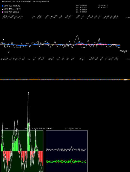Click the '(14 day) 10, +46, -55' ADX label
The height and width of the screenshot is (172, 130).
point(73,129)
